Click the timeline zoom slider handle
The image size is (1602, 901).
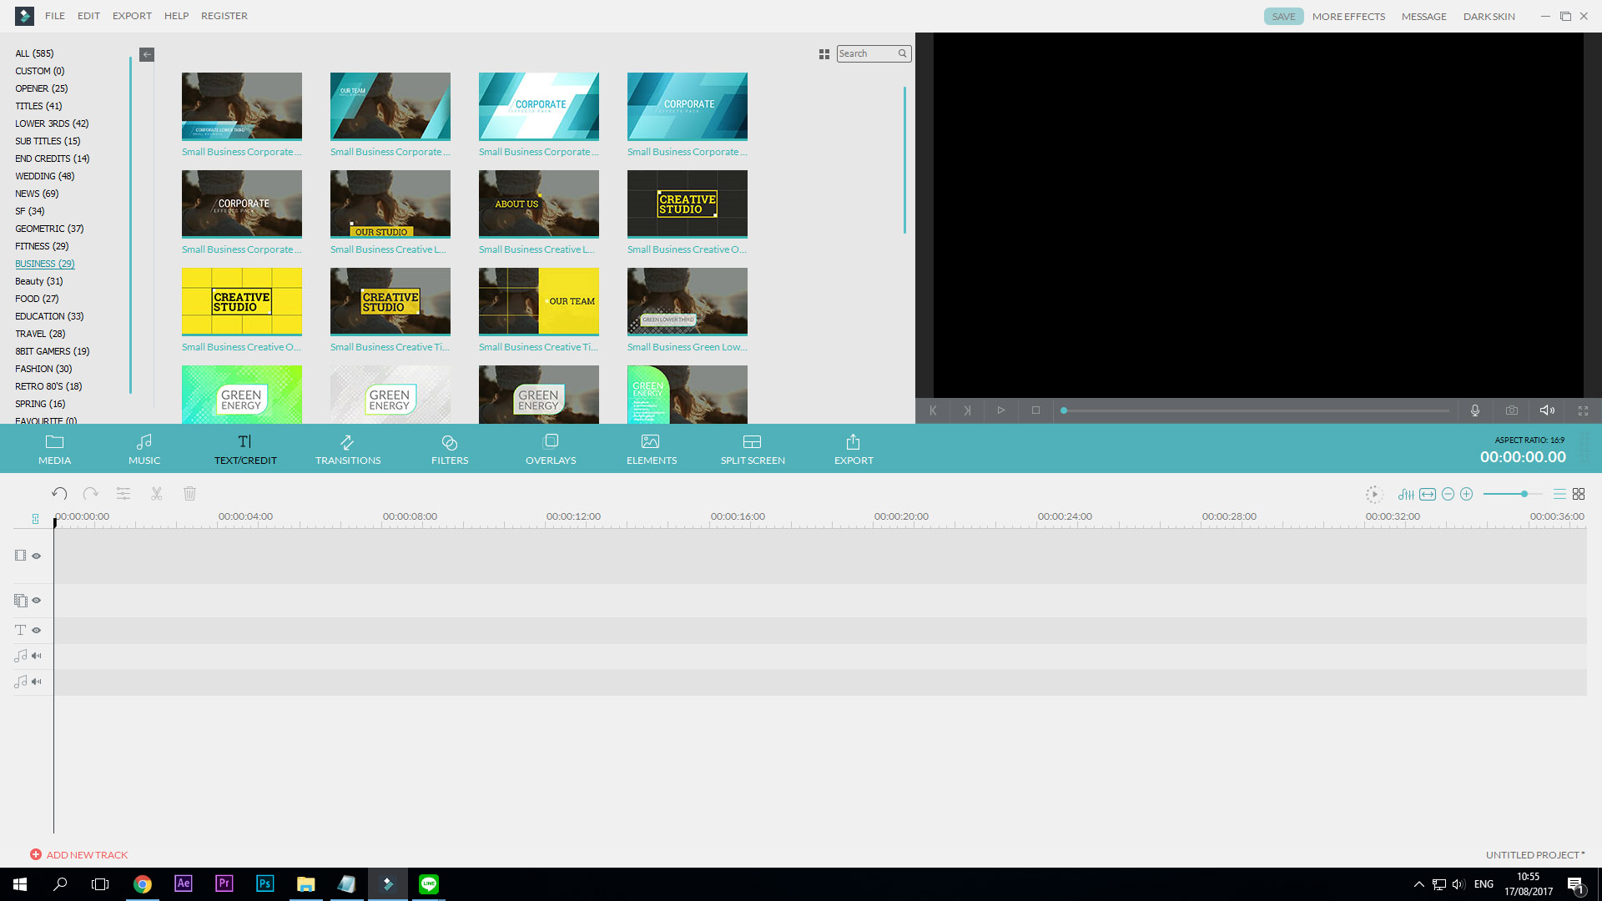1524,494
